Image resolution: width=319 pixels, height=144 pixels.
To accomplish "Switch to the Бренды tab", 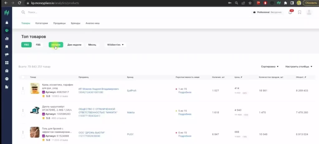I will pyautogui.click(x=75, y=23).
